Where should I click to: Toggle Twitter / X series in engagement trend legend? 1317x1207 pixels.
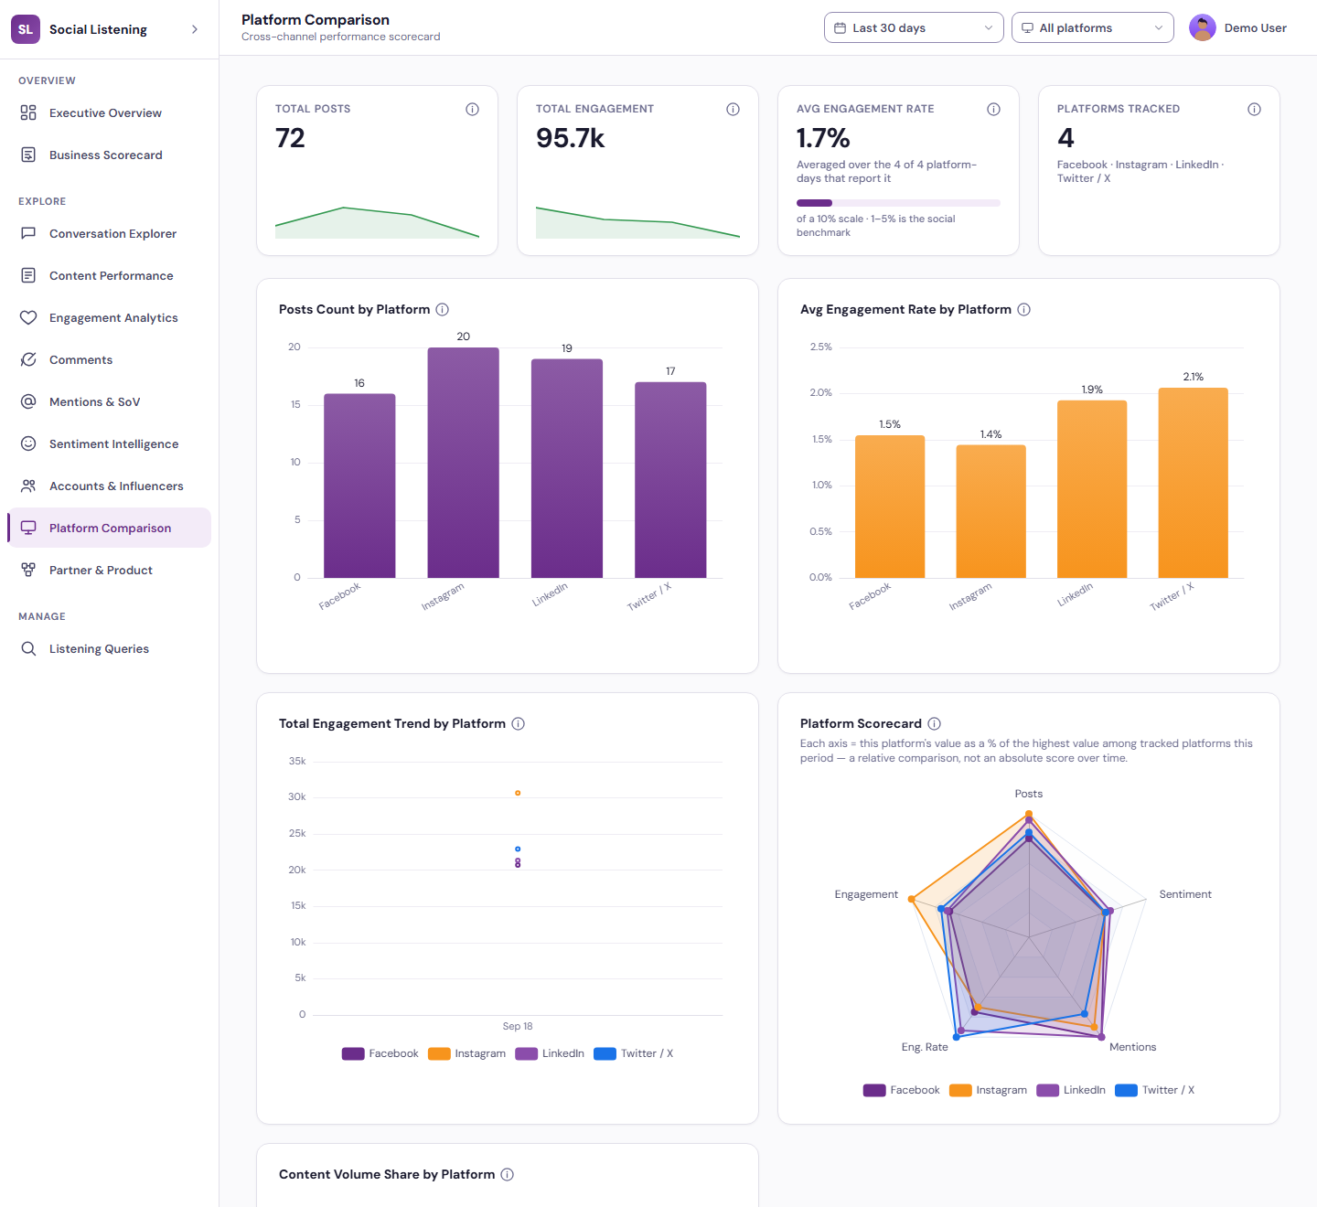tap(633, 1053)
